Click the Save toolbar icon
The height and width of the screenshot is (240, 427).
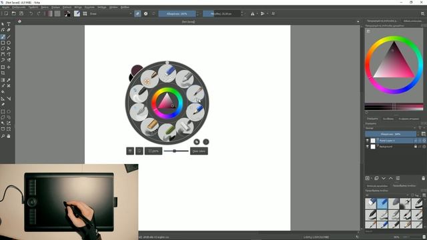(21, 13)
